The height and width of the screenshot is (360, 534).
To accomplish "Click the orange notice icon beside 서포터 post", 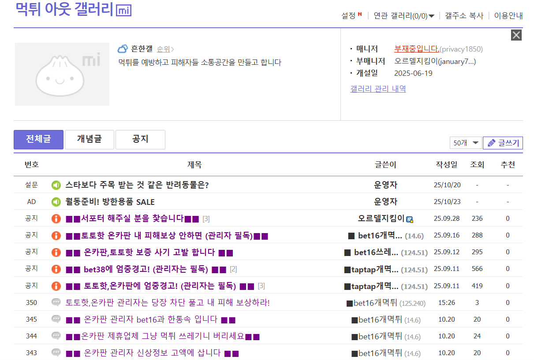I will [x=56, y=219].
